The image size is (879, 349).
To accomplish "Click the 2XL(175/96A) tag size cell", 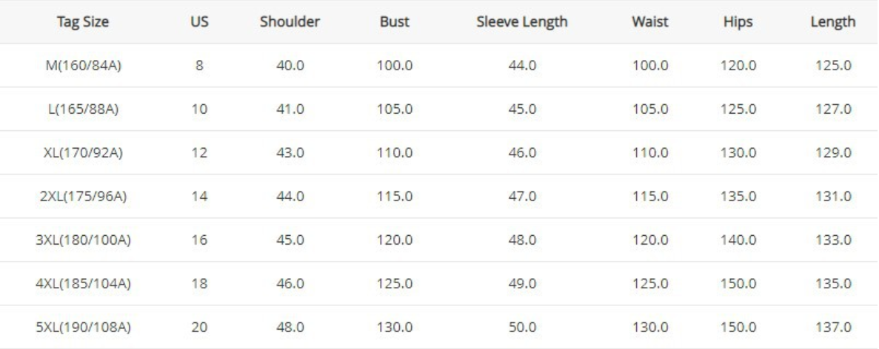I will point(83,197).
